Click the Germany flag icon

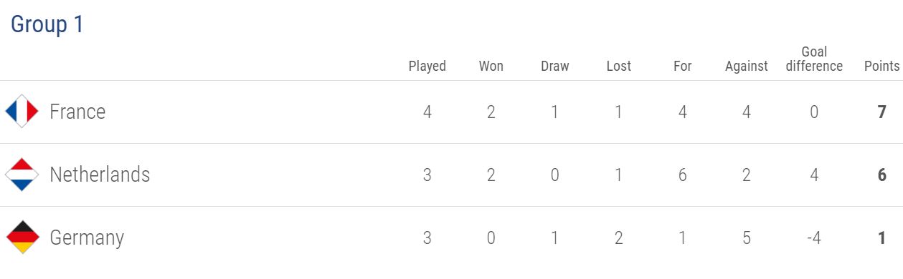pyautogui.click(x=22, y=238)
